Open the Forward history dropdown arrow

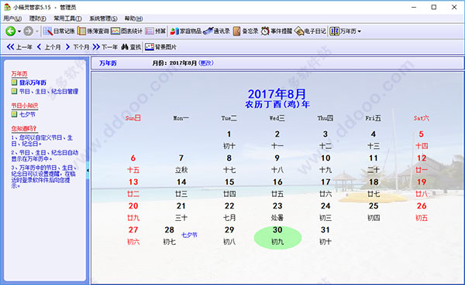click(x=37, y=32)
